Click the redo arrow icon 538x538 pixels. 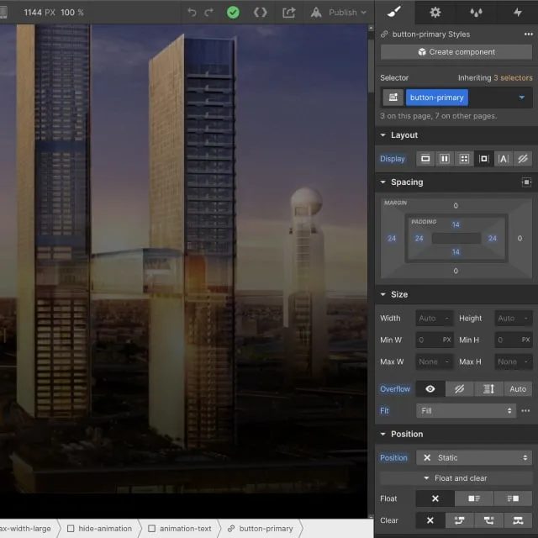coord(208,13)
